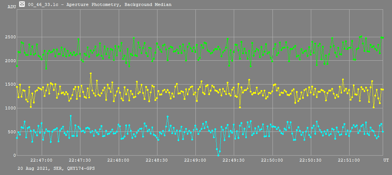Click the cyan curve's lowest point at zero

coord(218,155)
